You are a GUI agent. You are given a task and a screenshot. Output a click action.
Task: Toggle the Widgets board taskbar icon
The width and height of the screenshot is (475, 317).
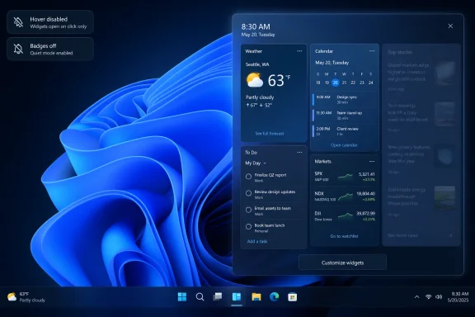237,296
